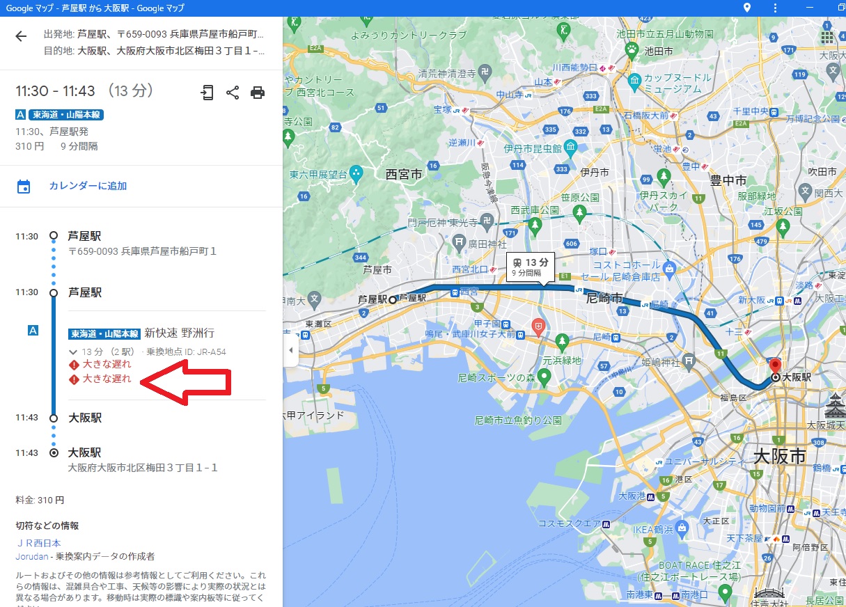Add the trip via カレンダーに追加
Image resolution: width=846 pixels, height=607 pixels.
88,187
